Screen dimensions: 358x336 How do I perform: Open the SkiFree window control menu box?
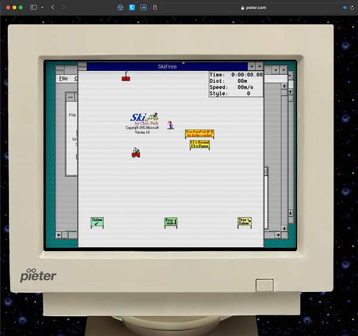[x=82, y=66]
